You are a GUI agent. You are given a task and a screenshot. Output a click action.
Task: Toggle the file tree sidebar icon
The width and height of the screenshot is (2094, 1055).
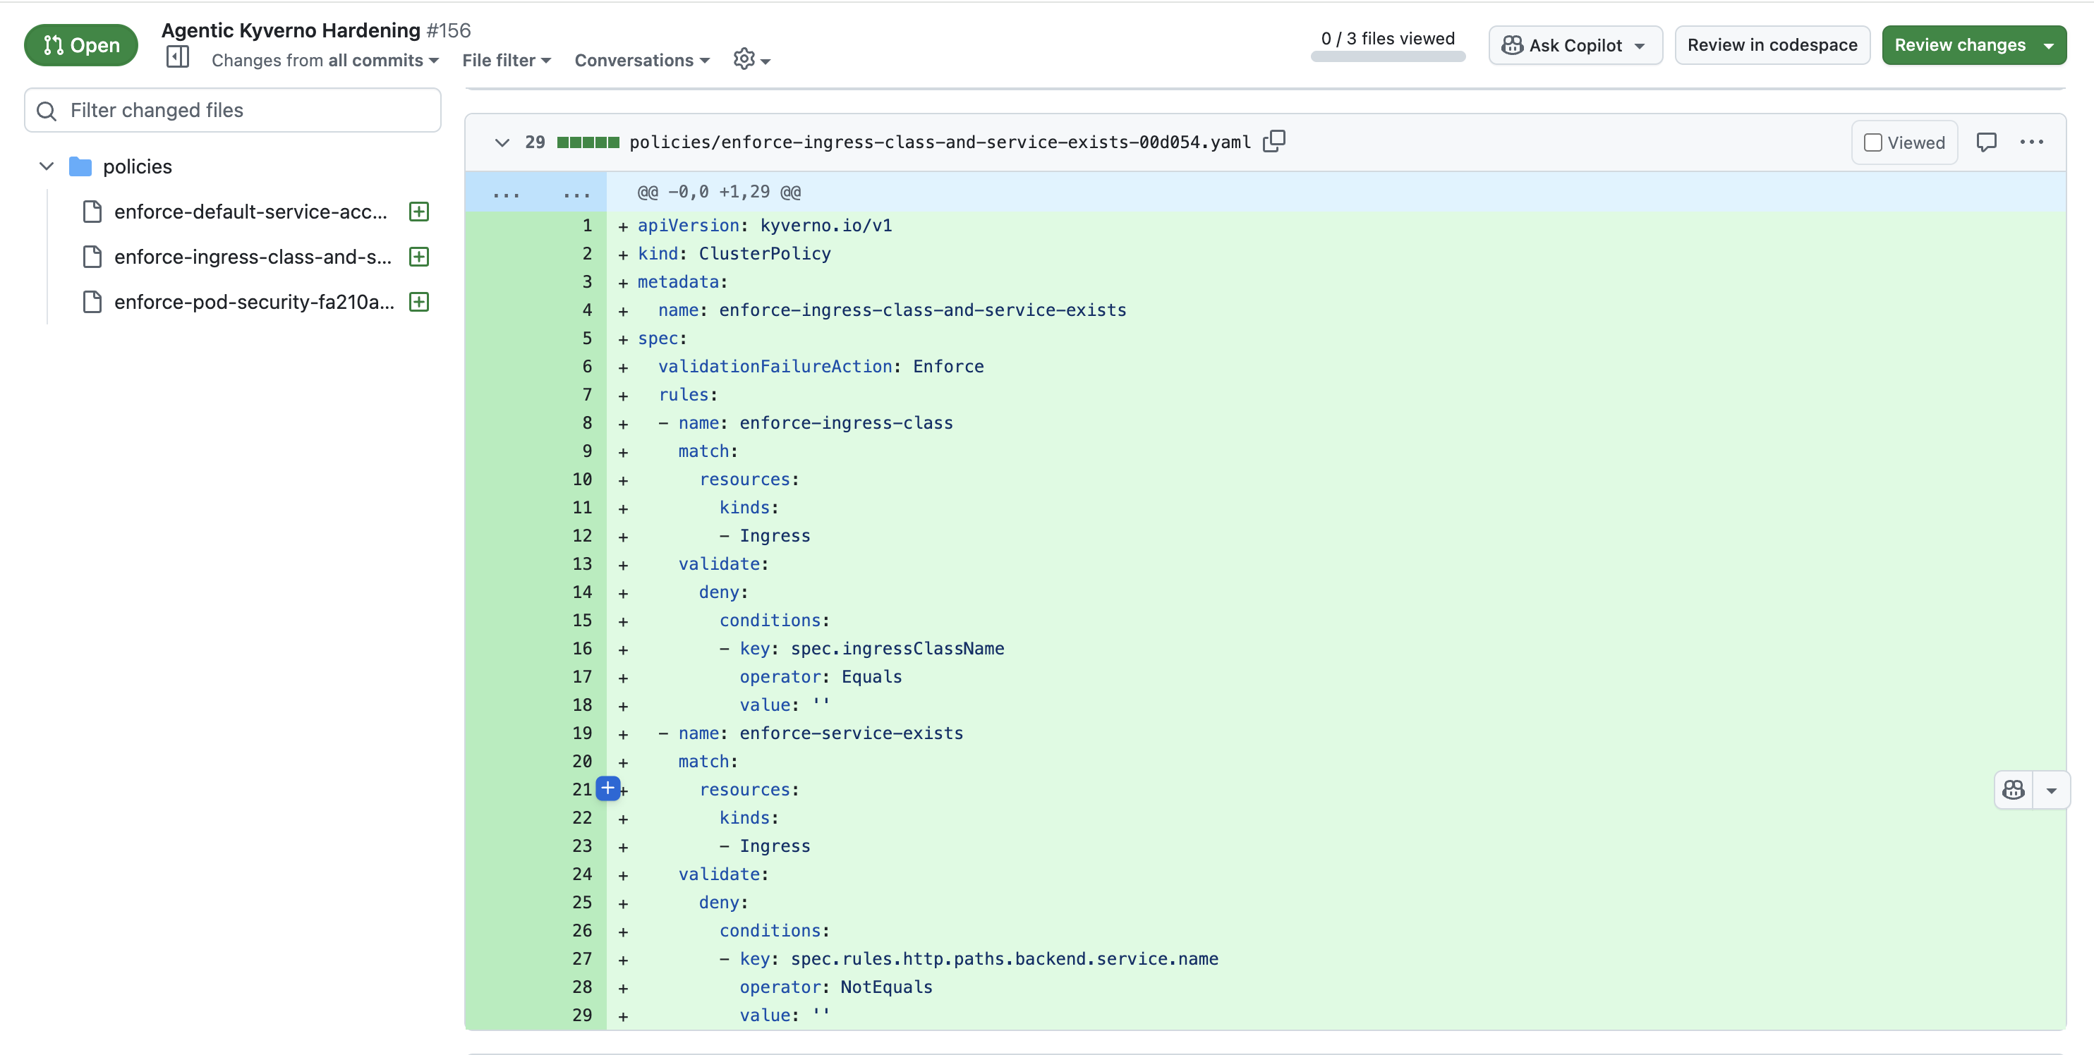(177, 58)
